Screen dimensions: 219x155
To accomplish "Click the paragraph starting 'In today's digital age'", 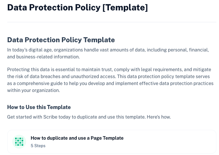I will coord(108,53).
